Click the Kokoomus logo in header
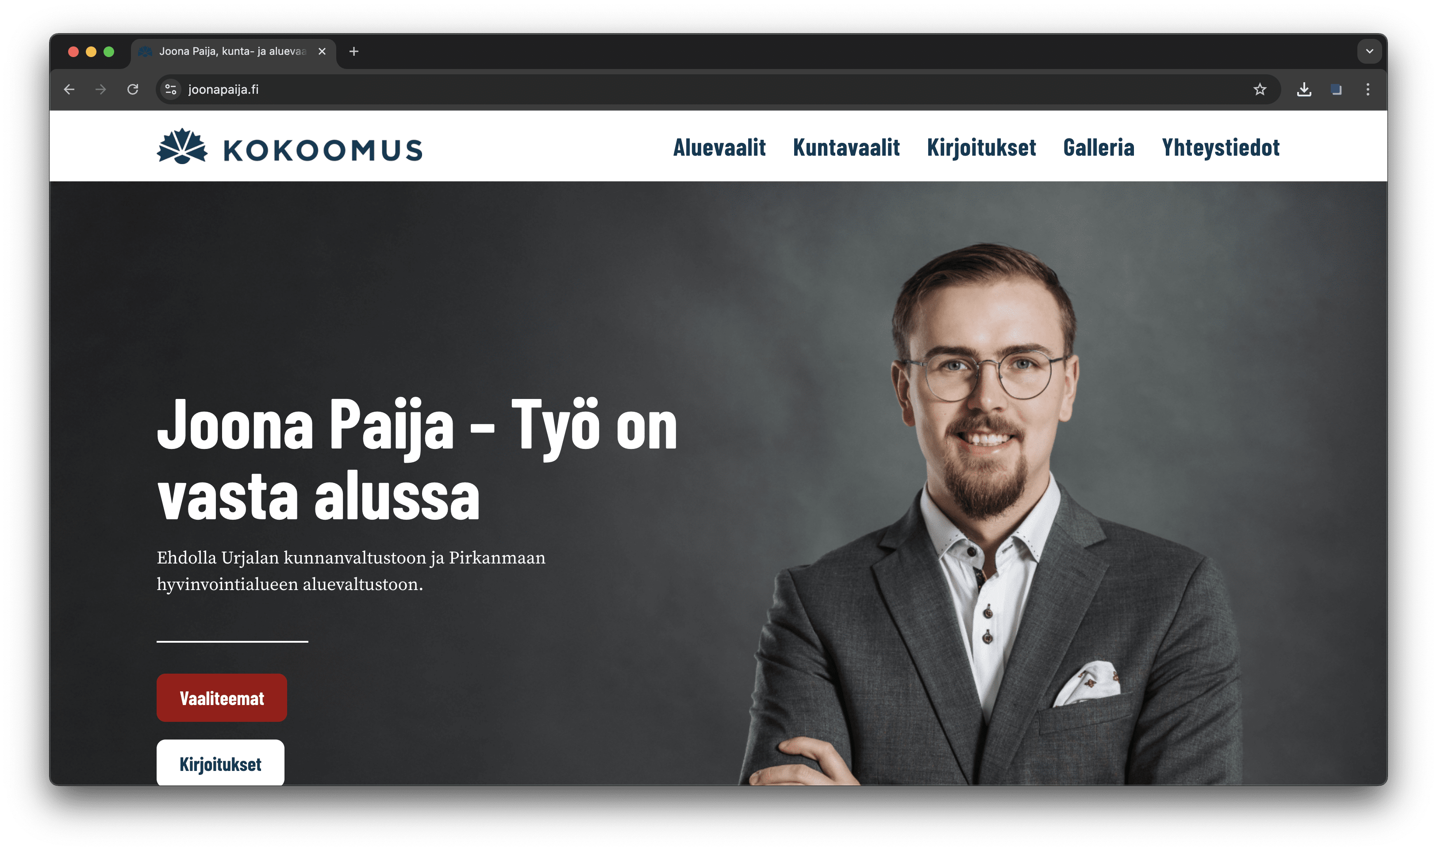The width and height of the screenshot is (1437, 851). click(290, 147)
